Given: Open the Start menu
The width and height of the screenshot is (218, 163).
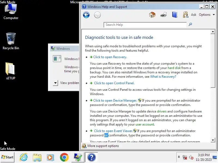Looking at the screenshot, I should pyautogui.click(x=7, y=157).
